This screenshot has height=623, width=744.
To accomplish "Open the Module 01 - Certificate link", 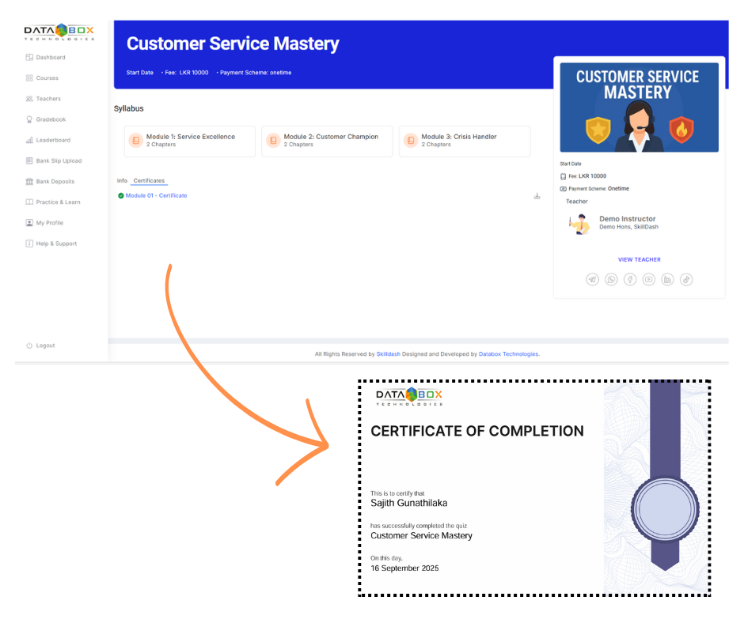I will coord(156,195).
